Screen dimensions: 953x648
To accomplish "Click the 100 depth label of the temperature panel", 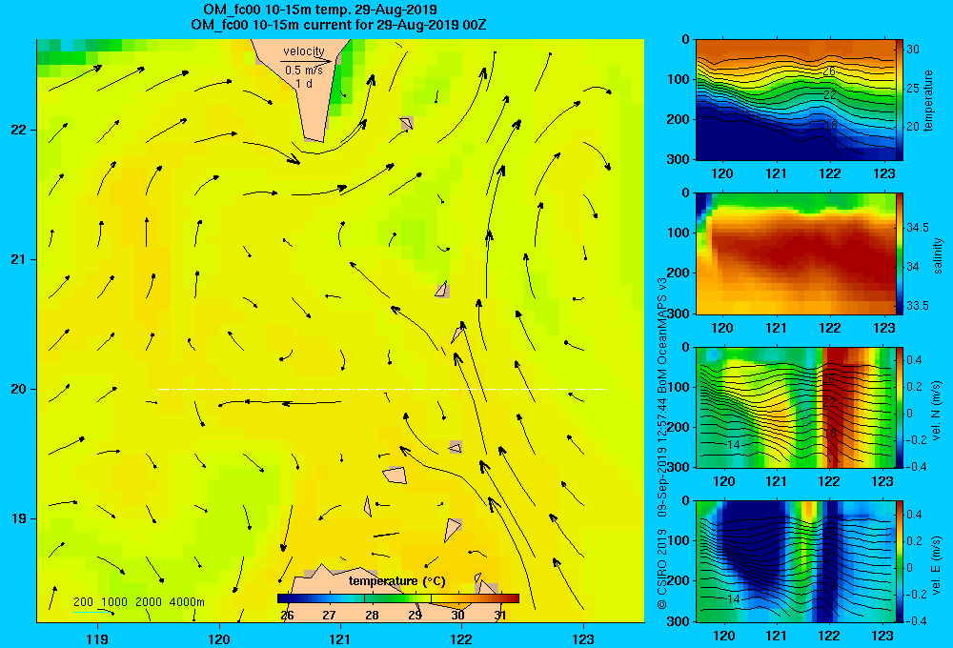I will pyautogui.click(x=679, y=79).
